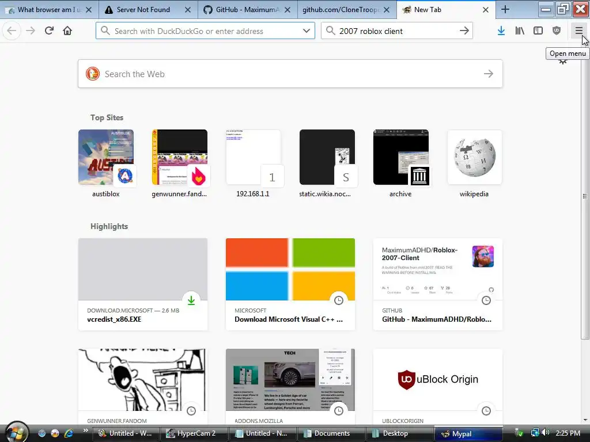590x442 pixels.
Task: Click the Highlights section heading
Action: [x=109, y=226]
